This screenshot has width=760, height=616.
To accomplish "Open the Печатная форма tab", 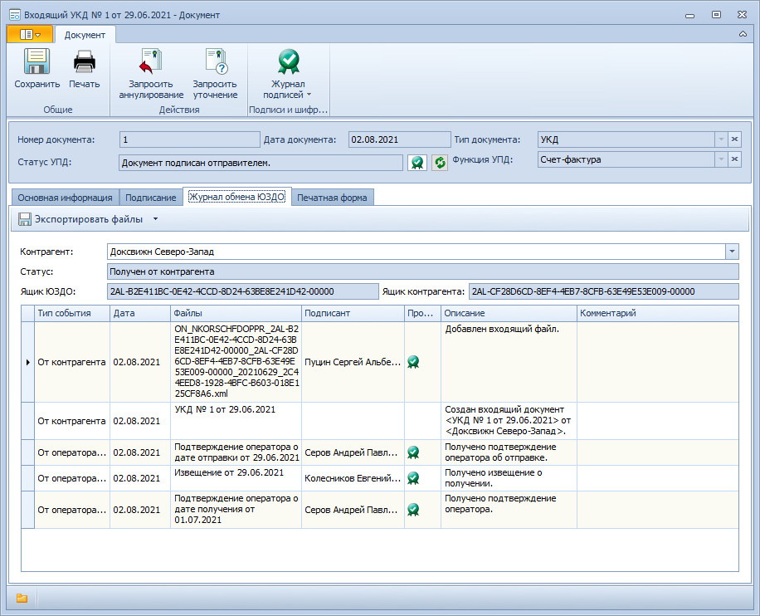I will pyautogui.click(x=333, y=198).
